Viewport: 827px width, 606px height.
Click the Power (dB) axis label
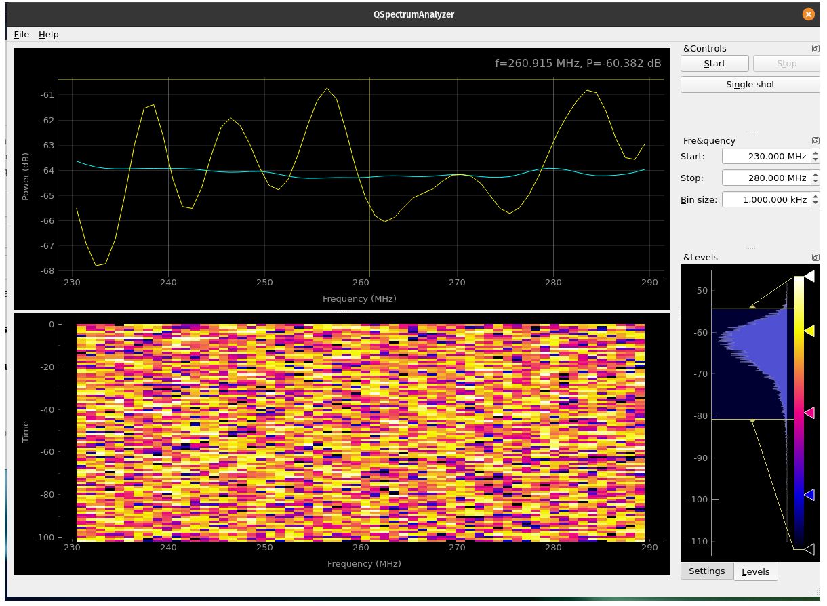(x=26, y=176)
